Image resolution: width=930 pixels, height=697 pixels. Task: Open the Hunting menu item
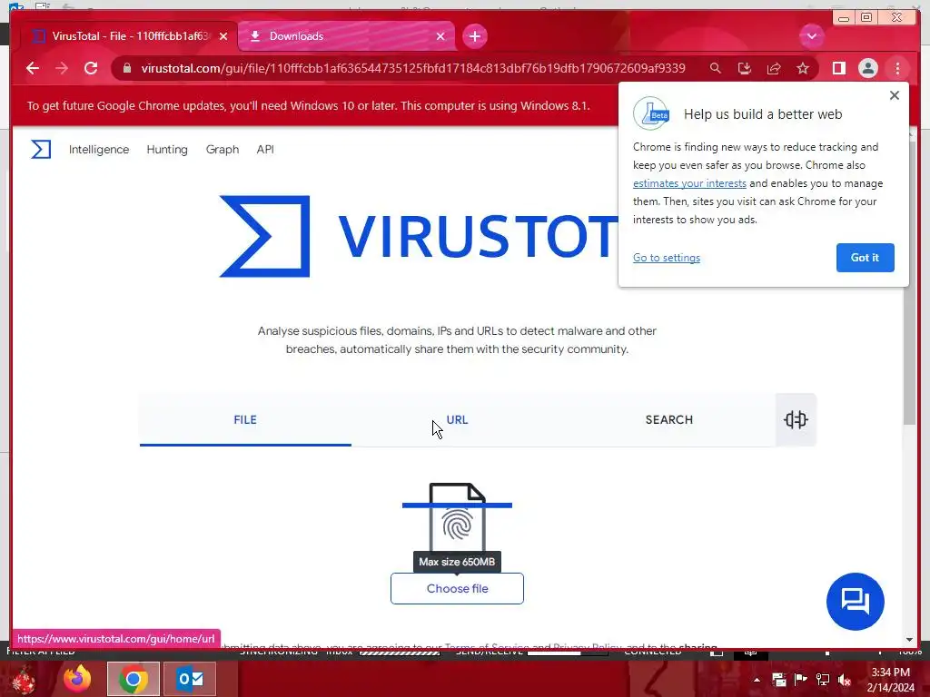coord(167,150)
